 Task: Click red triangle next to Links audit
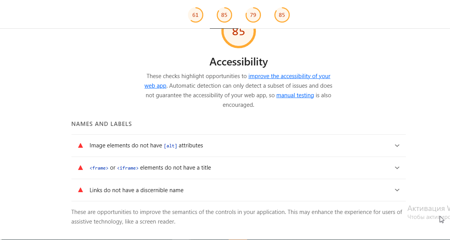pyautogui.click(x=81, y=190)
